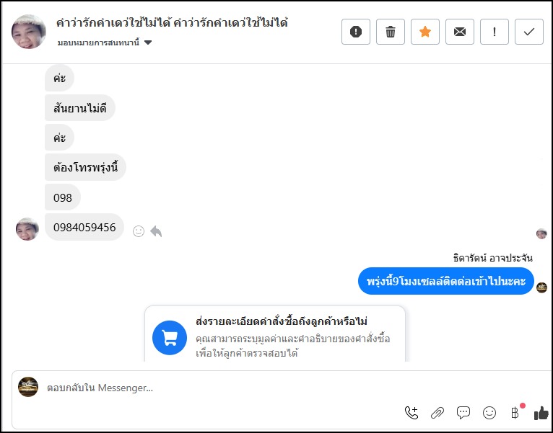Delete conversation with trash icon

click(391, 32)
